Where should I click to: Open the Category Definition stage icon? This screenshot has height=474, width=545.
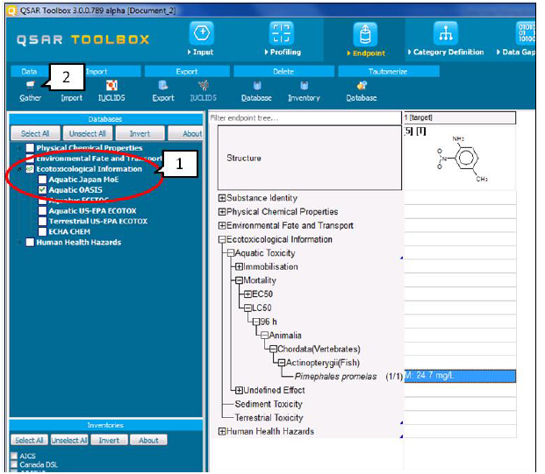[446, 33]
